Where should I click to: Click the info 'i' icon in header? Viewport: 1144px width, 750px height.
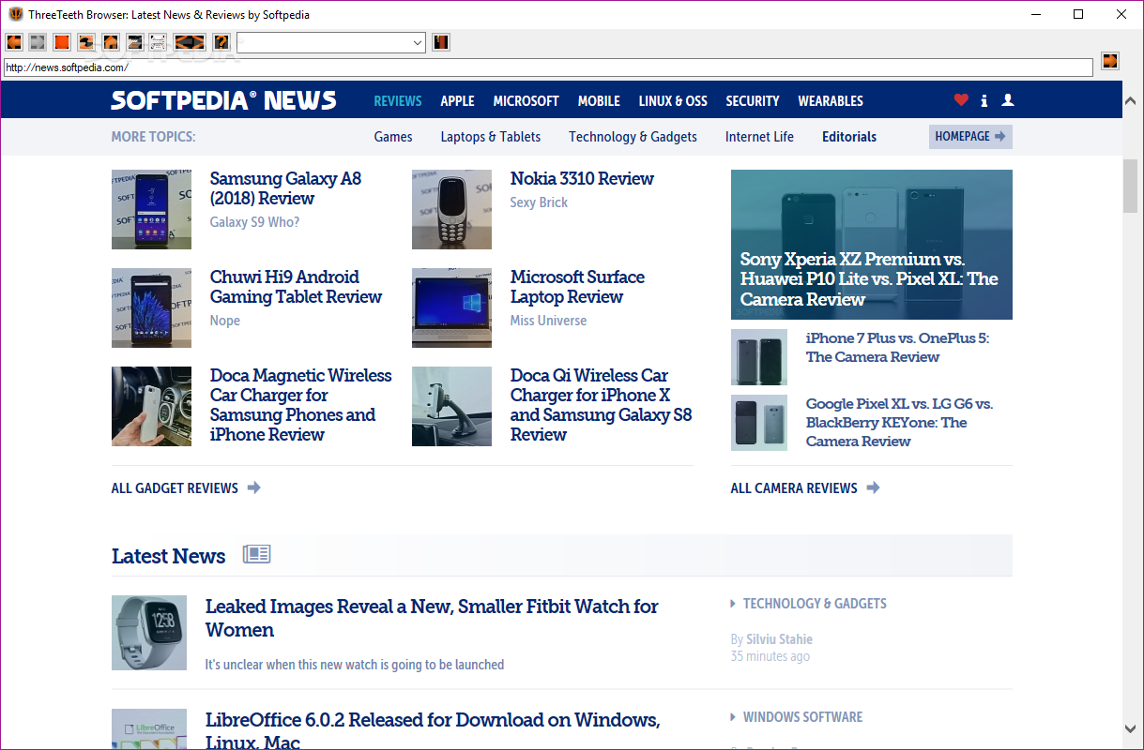coord(984,100)
